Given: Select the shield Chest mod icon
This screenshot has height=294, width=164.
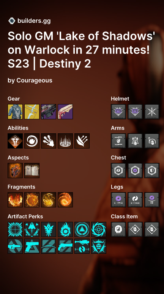Looking at the screenshot, I should pos(152,171).
